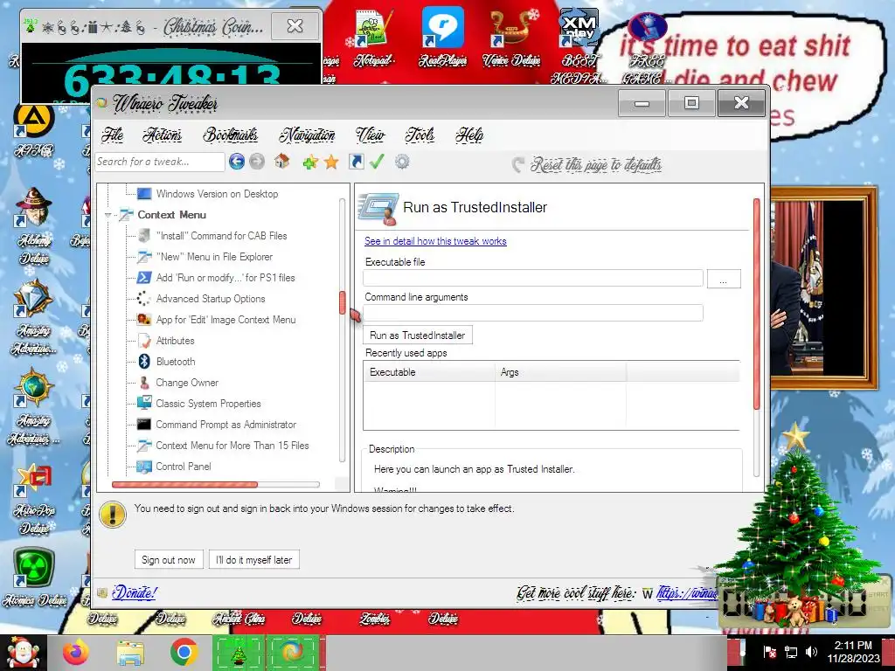Open See in detail how this tweak works
The width and height of the screenshot is (895, 671).
[435, 241]
